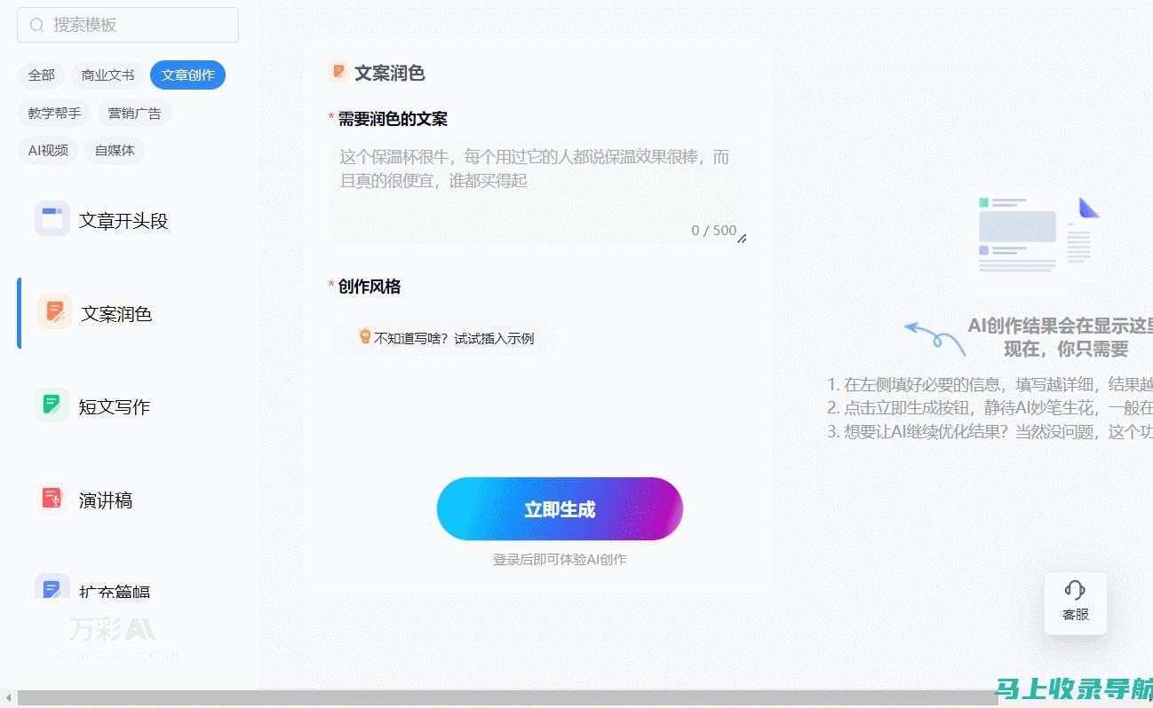
Task: Select the 全部 category tab
Action: click(x=42, y=75)
